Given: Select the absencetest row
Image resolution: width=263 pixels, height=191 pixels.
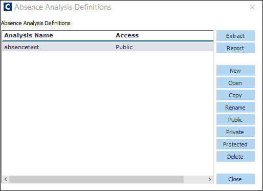Looking at the screenshot, I should click(x=108, y=47).
